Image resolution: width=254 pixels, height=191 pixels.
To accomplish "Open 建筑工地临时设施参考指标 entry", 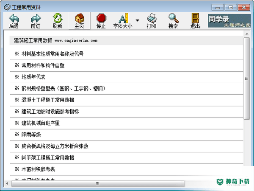I will (x=50, y=111).
